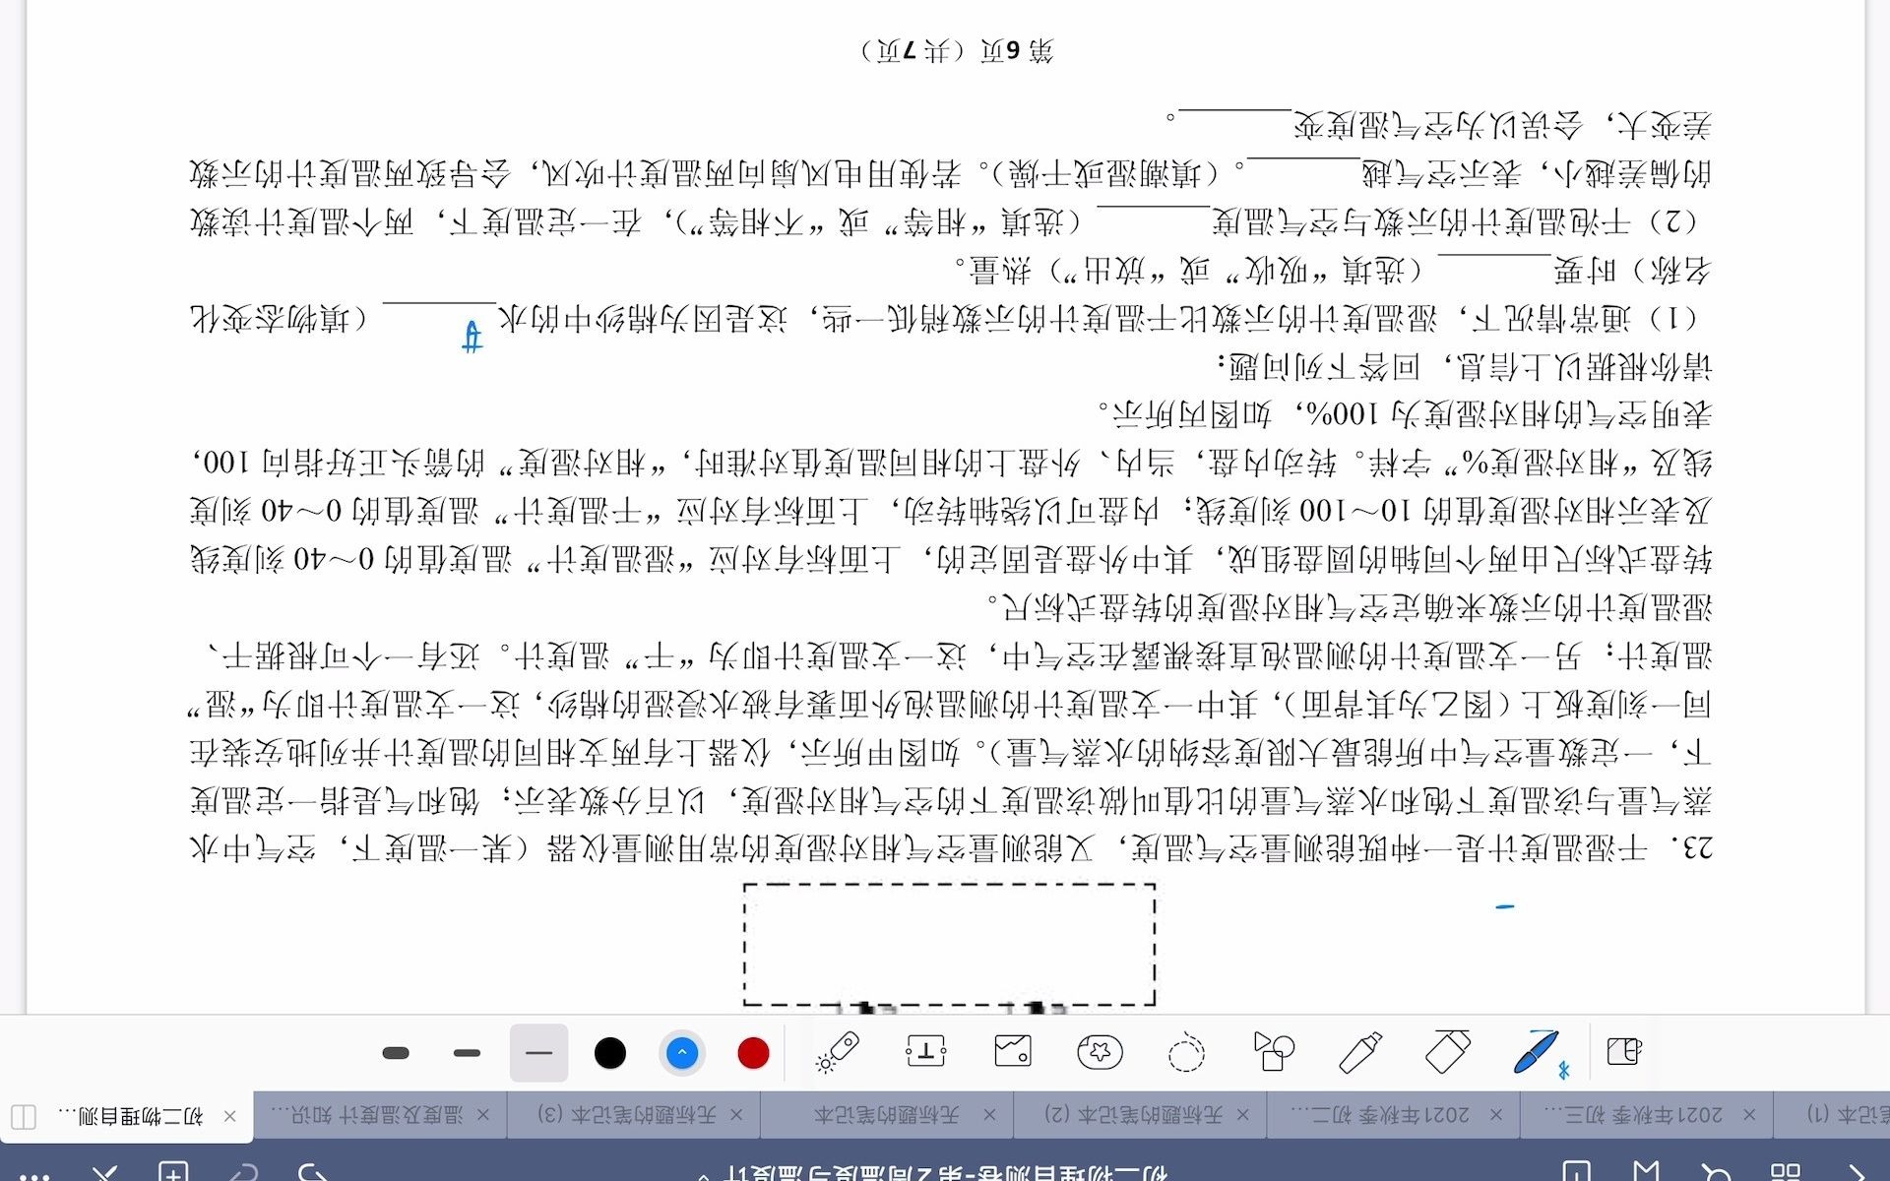
Task: Close the 温度及温度计 知识 tab
Action: tap(483, 1115)
